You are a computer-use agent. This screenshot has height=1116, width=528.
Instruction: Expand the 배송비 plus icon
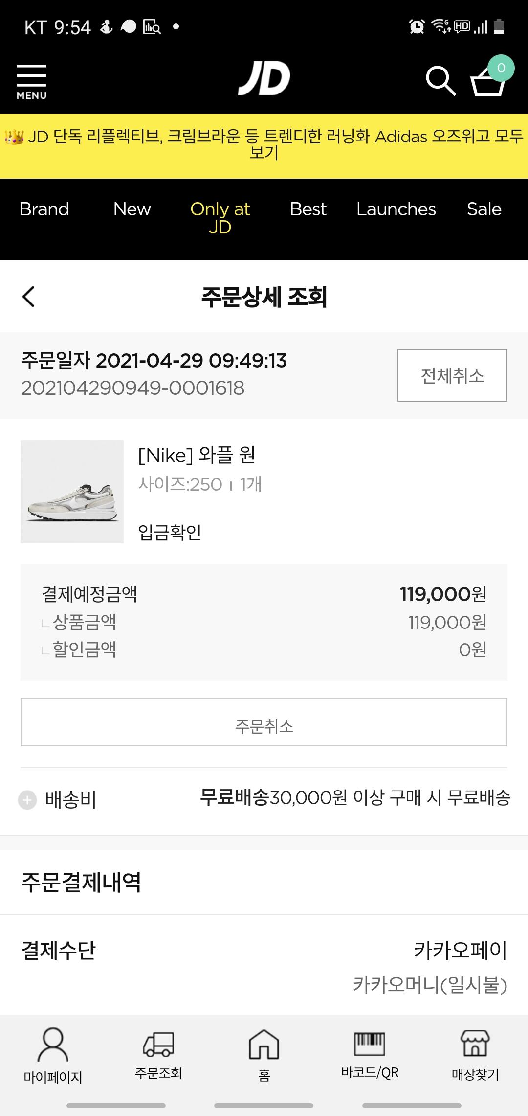tap(27, 800)
